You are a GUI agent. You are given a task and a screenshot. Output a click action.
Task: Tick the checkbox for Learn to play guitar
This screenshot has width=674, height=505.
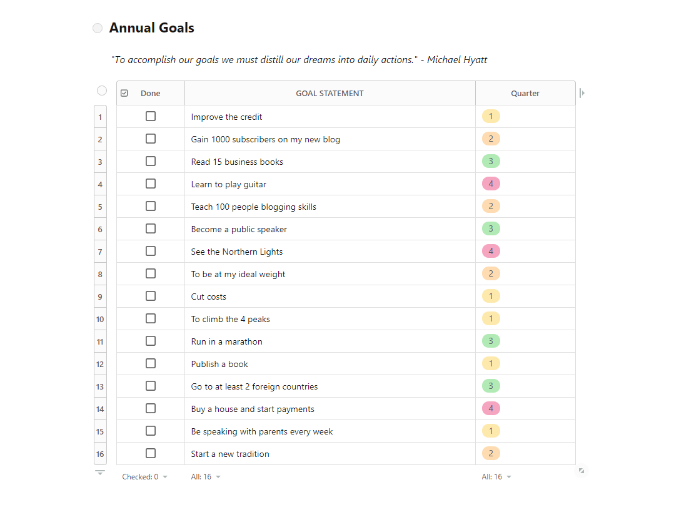[x=151, y=184]
